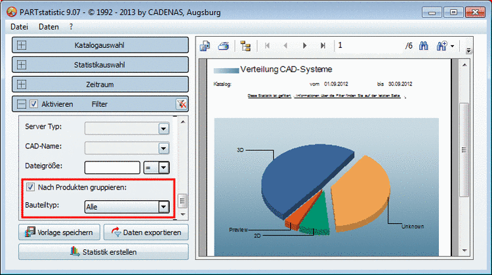492x275 pixels.
Task: Open the Datei menu
Action: coord(20,27)
